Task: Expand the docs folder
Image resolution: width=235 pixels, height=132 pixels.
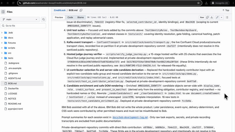Action: tap(2, 38)
